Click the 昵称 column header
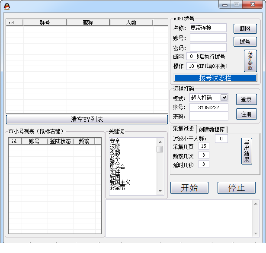Screen dimensions: 266x253 click(x=88, y=22)
